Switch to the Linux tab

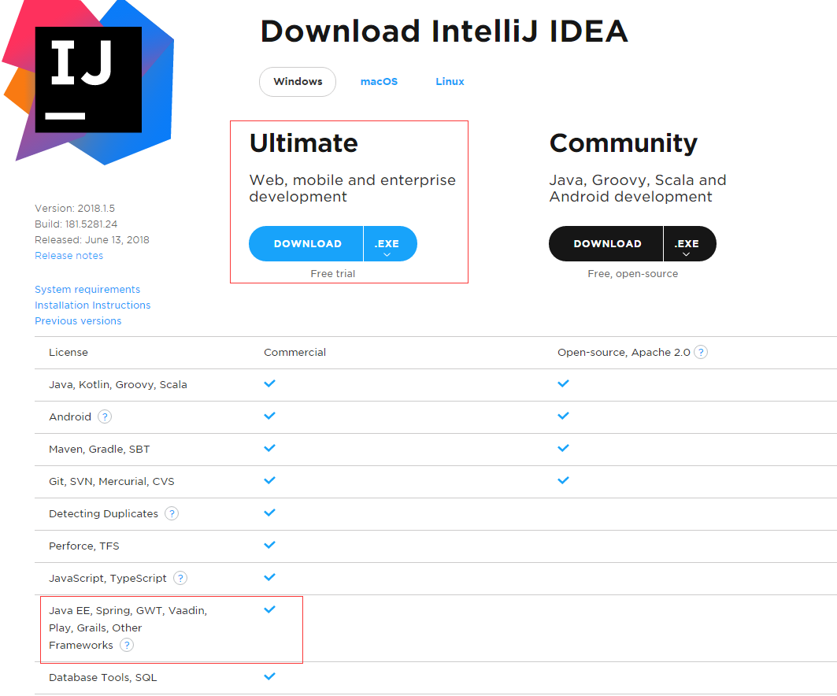450,82
